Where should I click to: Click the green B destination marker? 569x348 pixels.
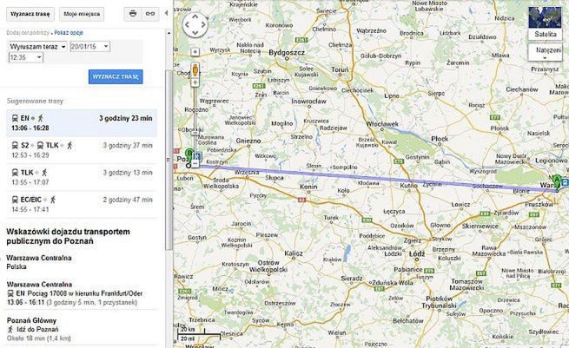(189, 154)
